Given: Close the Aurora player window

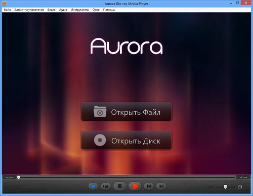Looking at the screenshot, I should [246, 3].
